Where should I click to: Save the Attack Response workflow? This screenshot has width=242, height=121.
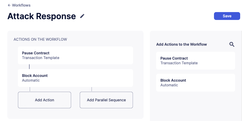click(227, 16)
